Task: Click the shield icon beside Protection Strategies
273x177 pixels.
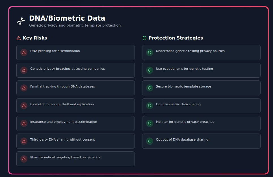Action: point(144,38)
